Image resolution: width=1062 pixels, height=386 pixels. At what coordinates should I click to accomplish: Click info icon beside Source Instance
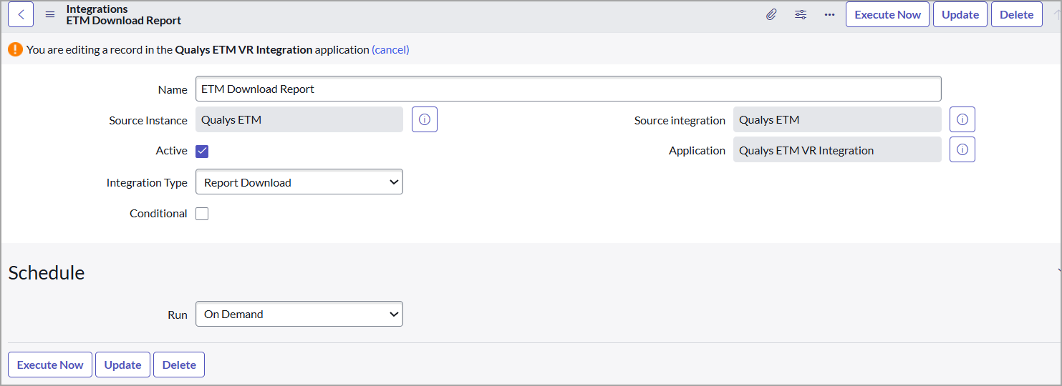coord(424,120)
